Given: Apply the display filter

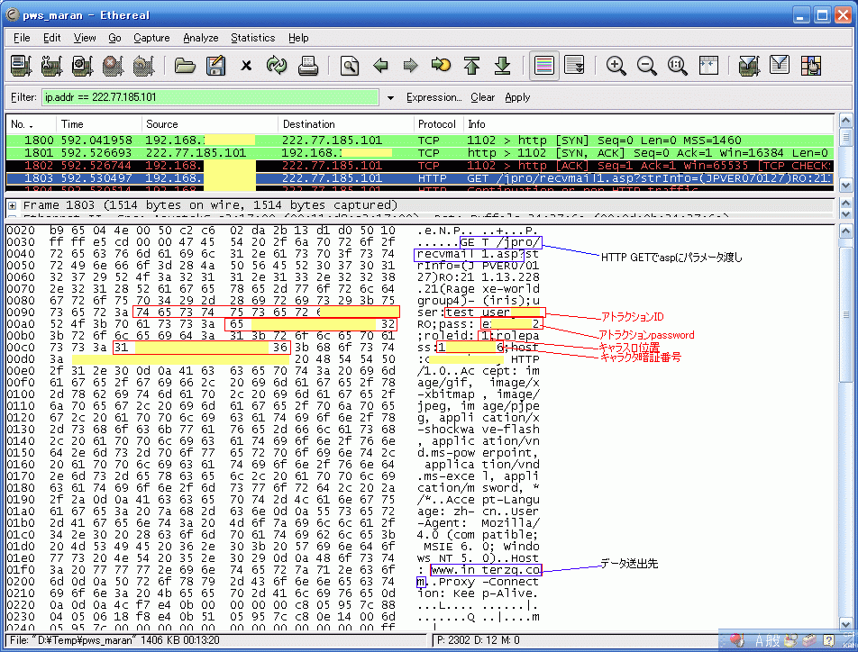Looking at the screenshot, I should 517,97.
